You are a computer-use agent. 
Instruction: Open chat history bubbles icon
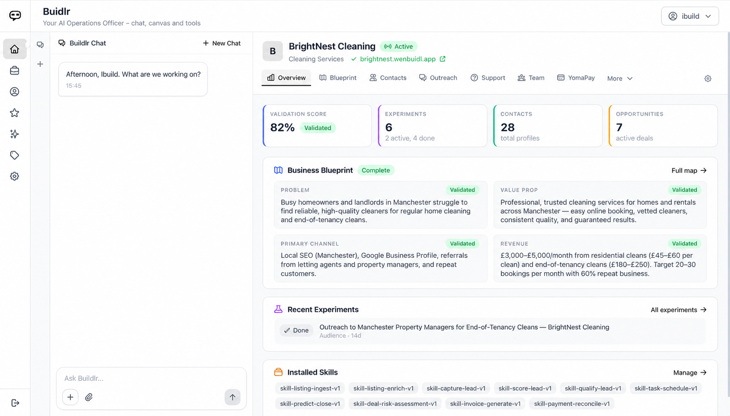[40, 45]
